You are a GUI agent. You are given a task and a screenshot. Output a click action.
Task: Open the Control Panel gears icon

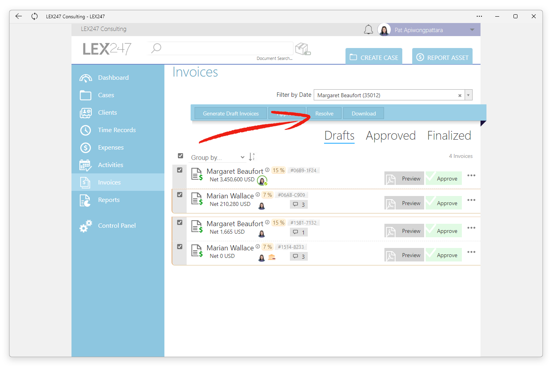86,226
